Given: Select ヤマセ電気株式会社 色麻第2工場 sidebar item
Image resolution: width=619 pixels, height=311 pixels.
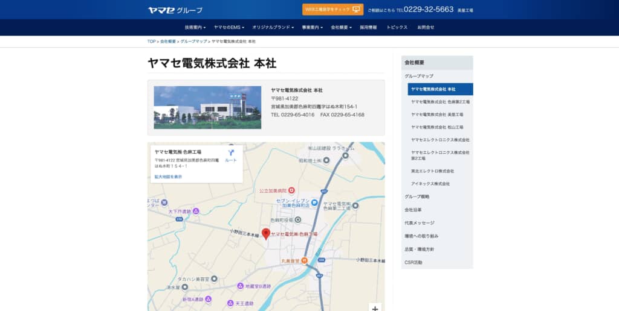Looking at the screenshot, I should pos(440,102).
